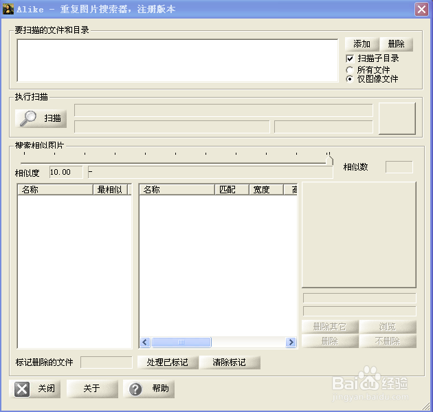Click the 宽度 column header
This screenshot has width=433, height=412.
[x=266, y=190]
